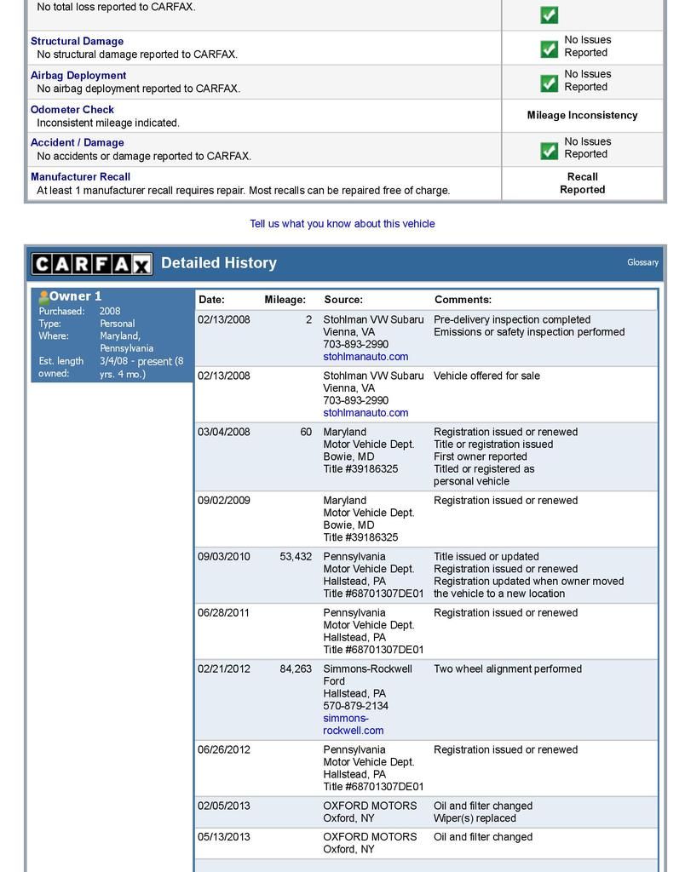Click 'OXFORD MOTORS' in the 02/05/2013 row
This screenshot has height=872, width=685.
(x=370, y=806)
